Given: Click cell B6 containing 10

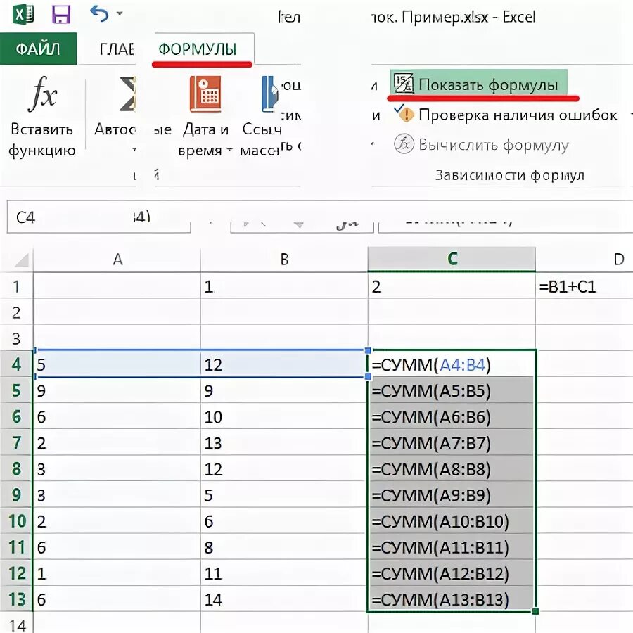Looking at the screenshot, I should (284, 416).
